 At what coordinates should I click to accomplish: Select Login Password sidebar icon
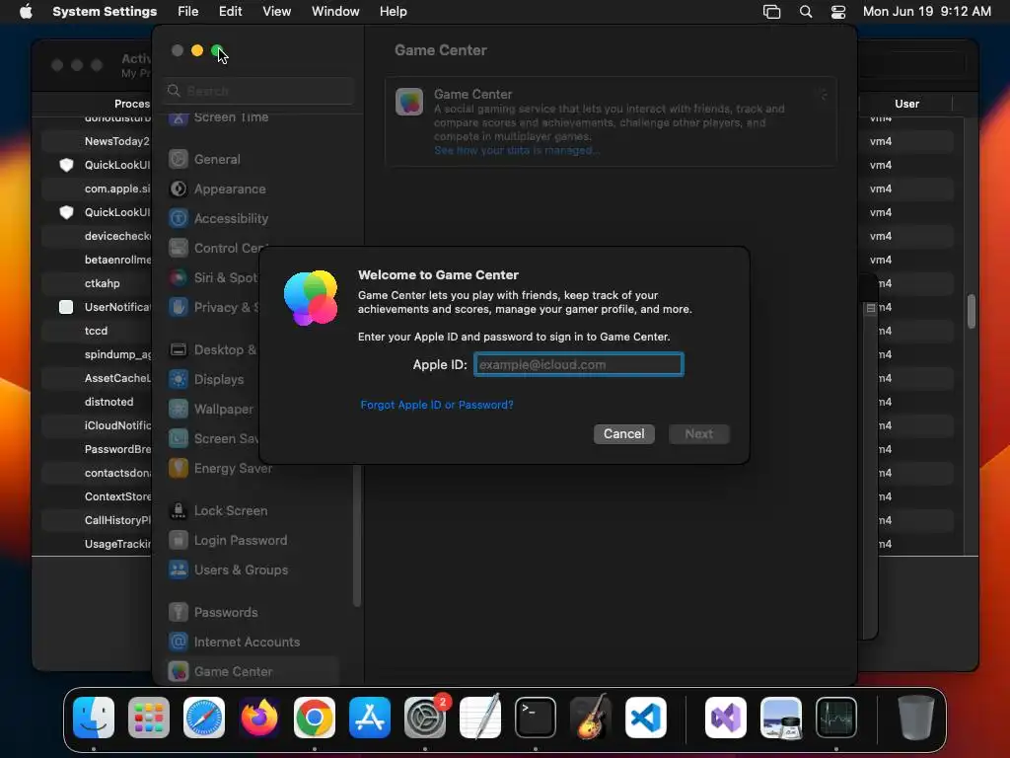[x=179, y=541]
